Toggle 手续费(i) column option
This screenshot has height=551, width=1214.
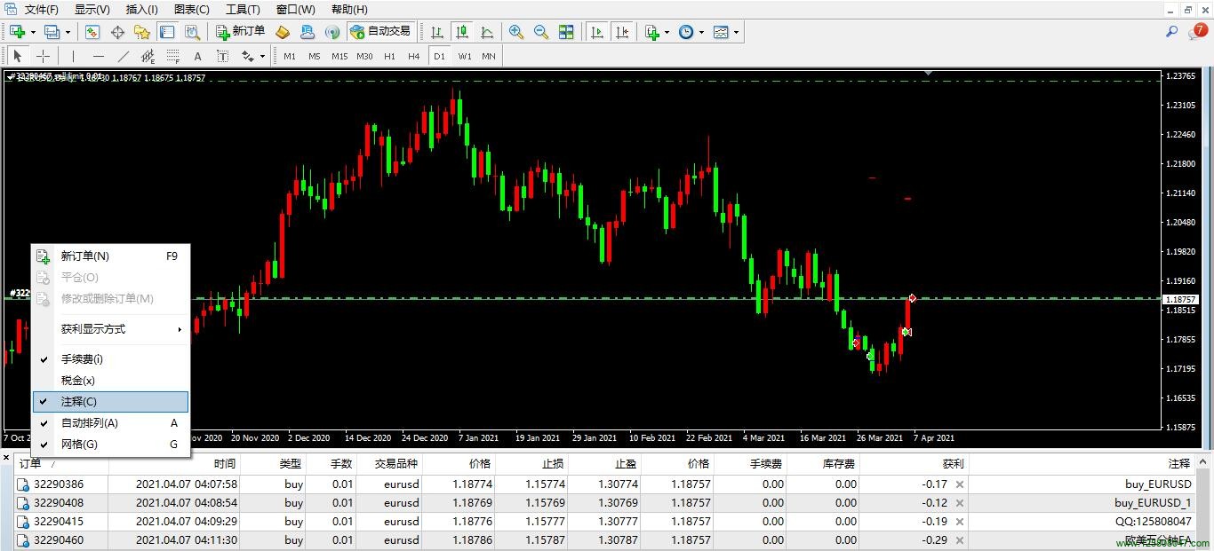[x=111, y=359]
